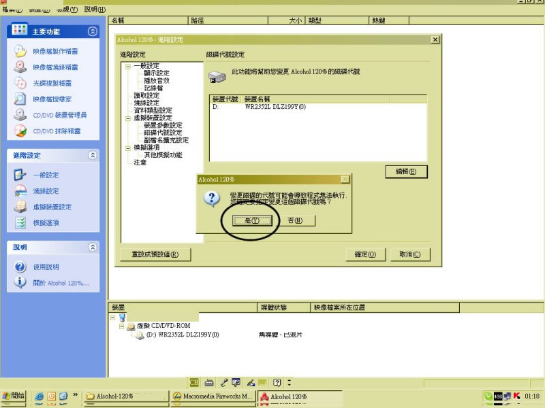Choose the 模擬選項 icon in the sidebar
The image size is (545, 408).
[20, 223]
